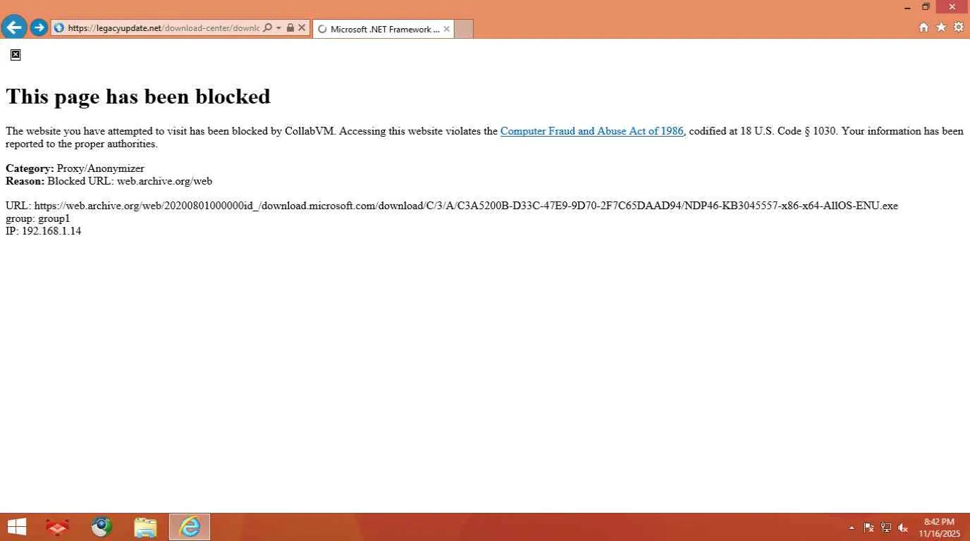Open the address bar autocomplete dropdown arrow

pyautogui.click(x=279, y=28)
